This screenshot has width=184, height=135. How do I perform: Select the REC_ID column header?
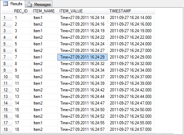point(21,11)
